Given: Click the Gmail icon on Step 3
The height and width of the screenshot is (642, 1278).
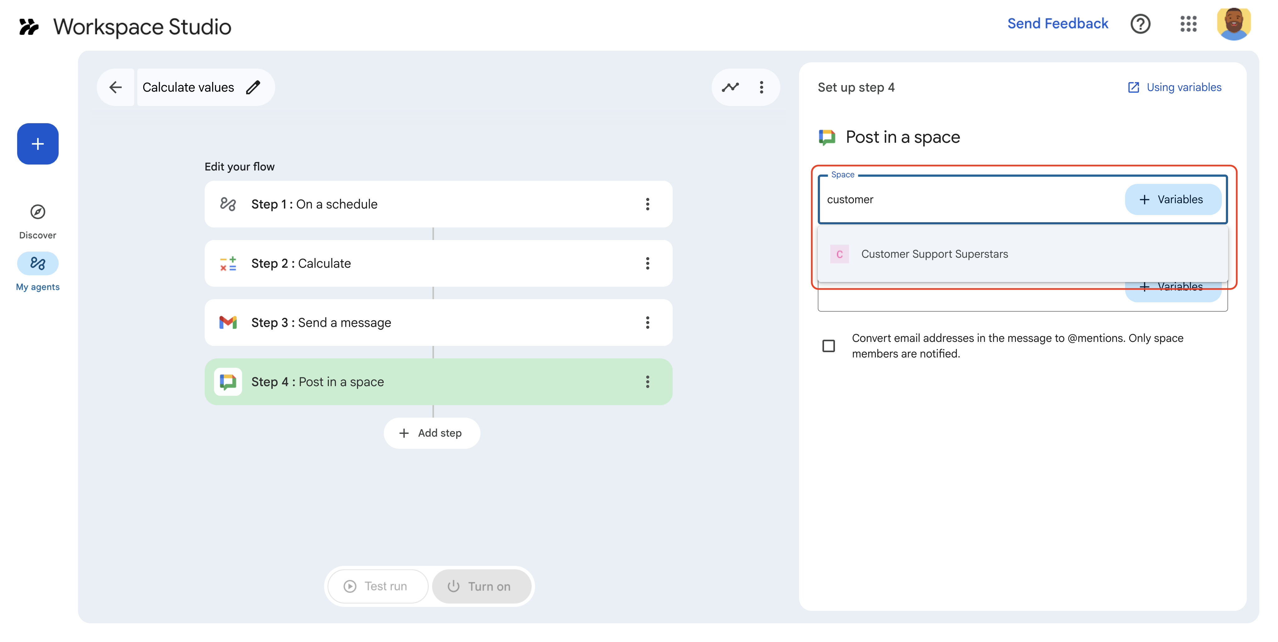Looking at the screenshot, I should click(x=228, y=323).
